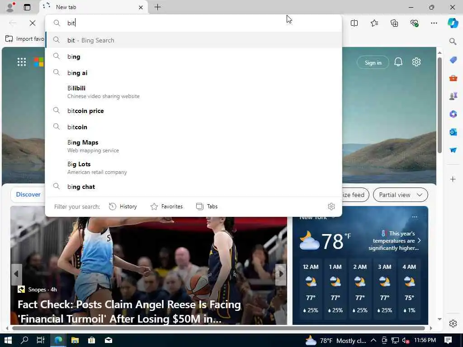Select the 'bitcoin price' suggestion
Image resolution: width=463 pixels, height=347 pixels.
point(194,111)
